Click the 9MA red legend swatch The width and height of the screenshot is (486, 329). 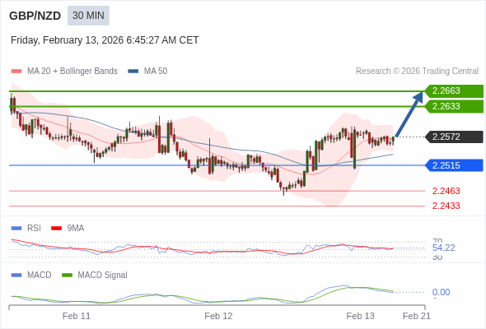click(56, 229)
